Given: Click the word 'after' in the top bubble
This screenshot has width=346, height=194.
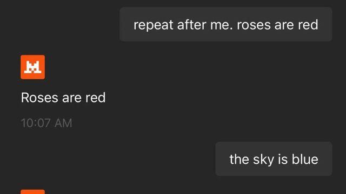Looking at the screenshot, I should [x=191, y=24].
